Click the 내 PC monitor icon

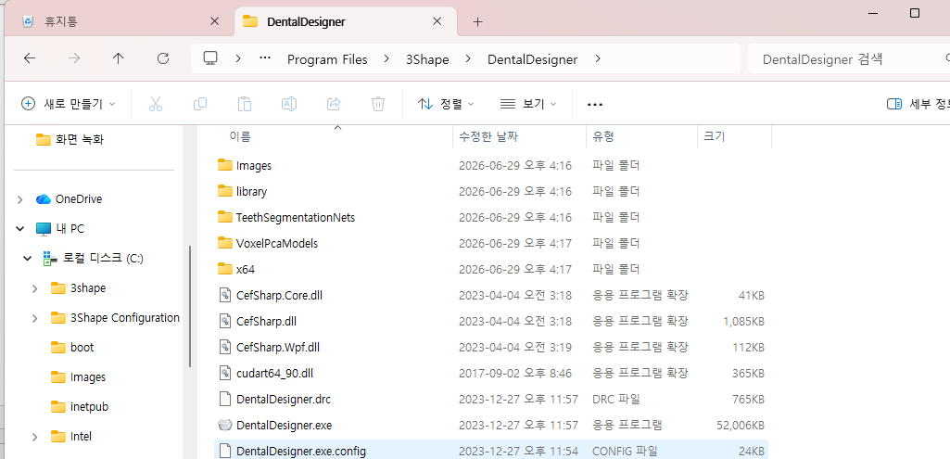click(43, 229)
